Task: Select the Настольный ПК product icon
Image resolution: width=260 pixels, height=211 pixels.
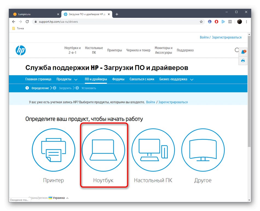Action: click(x=153, y=150)
